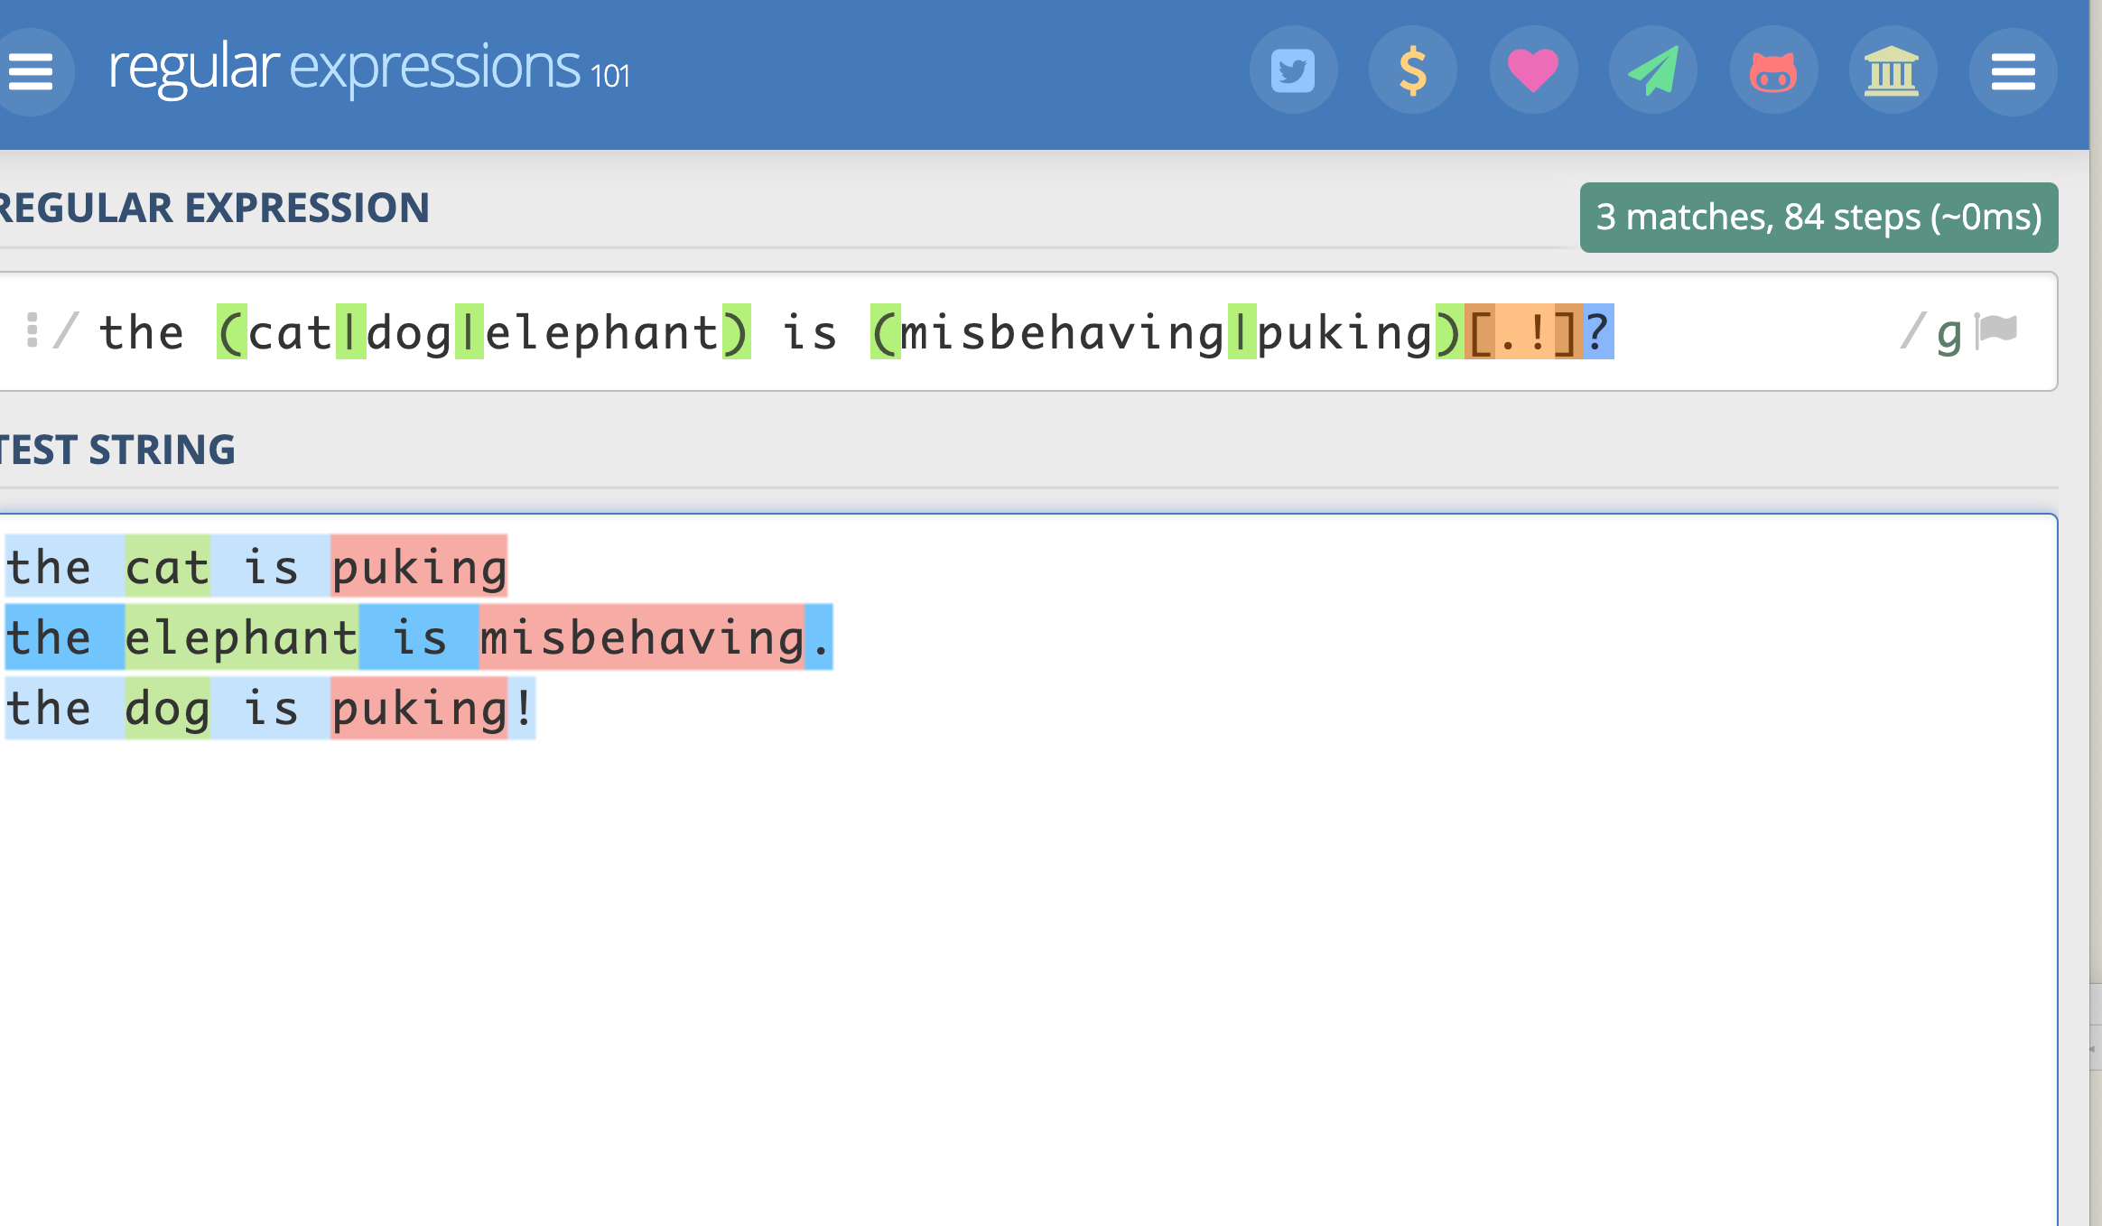Click the right panel collapse handle
Viewport: 2102px width, 1226px height.
[2094, 1048]
